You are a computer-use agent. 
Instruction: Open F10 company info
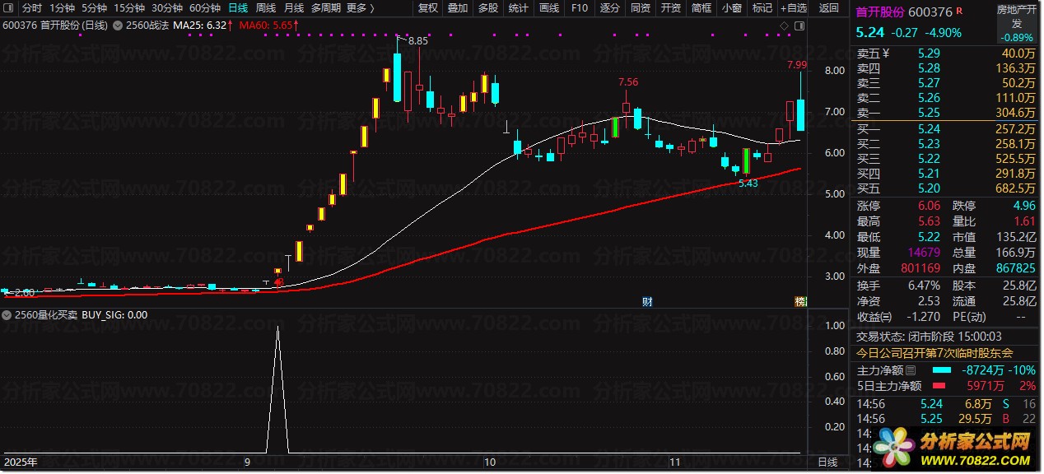click(580, 8)
